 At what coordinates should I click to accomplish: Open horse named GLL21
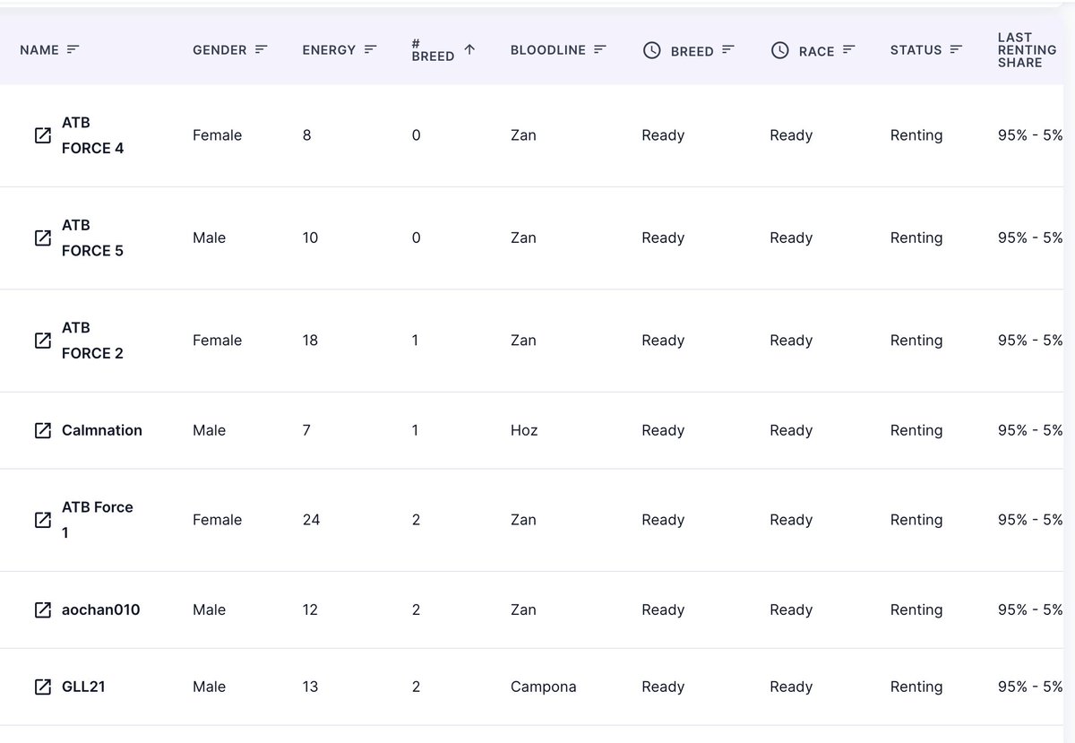[83, 687]
